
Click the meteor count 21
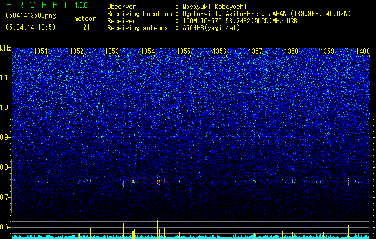point(87,27)
